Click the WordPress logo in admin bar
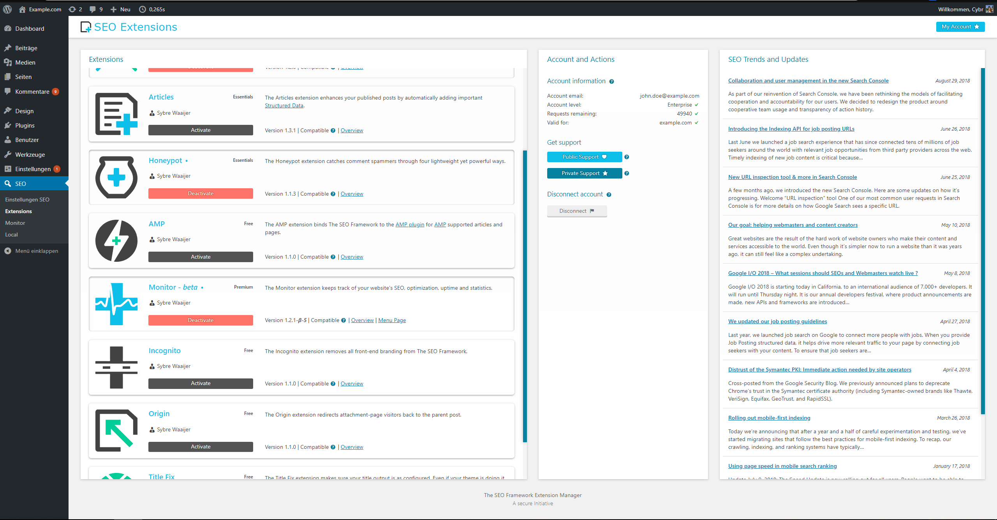The width and height of the screenshot is (997, 520). pos(7,9)
